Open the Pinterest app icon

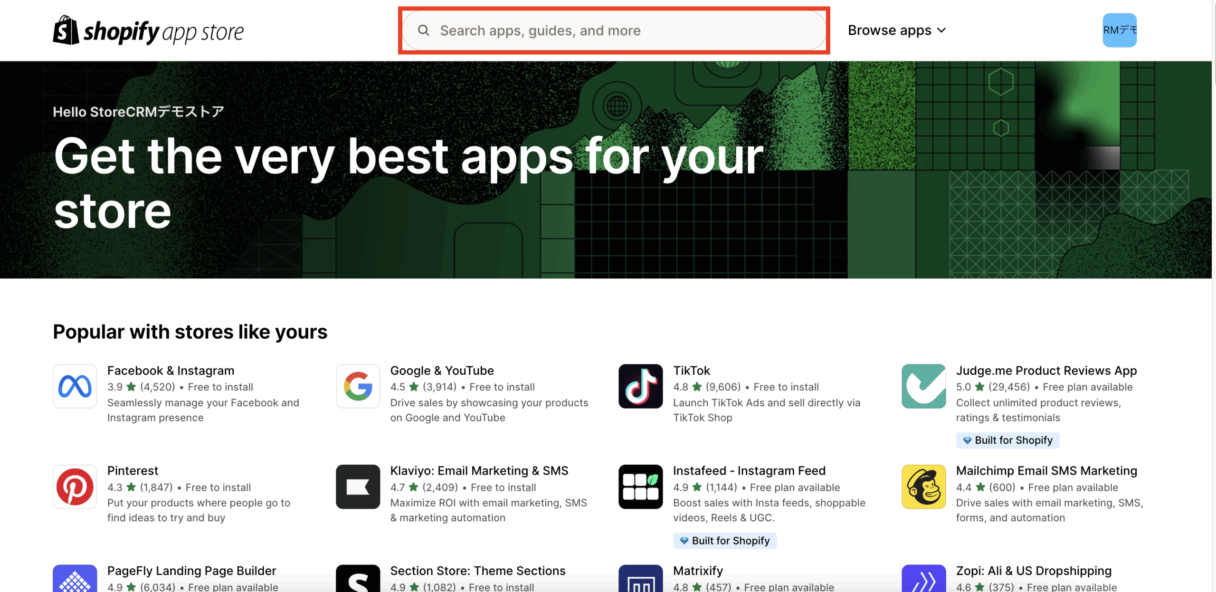click(x=75, y=487)
